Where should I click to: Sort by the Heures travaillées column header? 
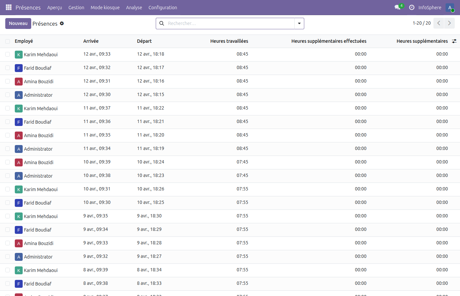point(229,41)
